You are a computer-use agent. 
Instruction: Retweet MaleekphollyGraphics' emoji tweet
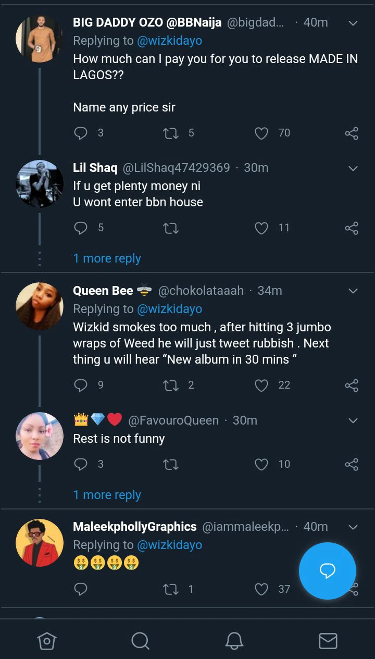click(x=171, y=589)
